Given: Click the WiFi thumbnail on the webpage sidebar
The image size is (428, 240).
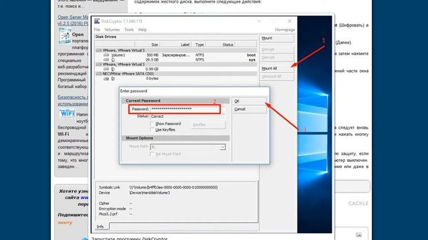Looking at the screenshot, I should point(67,113).
